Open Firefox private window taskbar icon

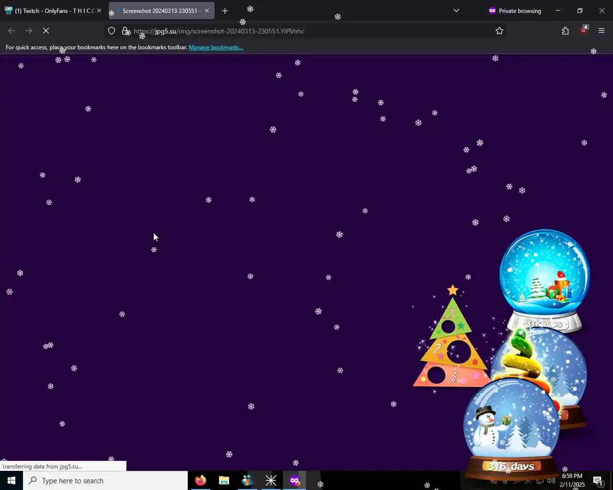[x=295, y=480]
